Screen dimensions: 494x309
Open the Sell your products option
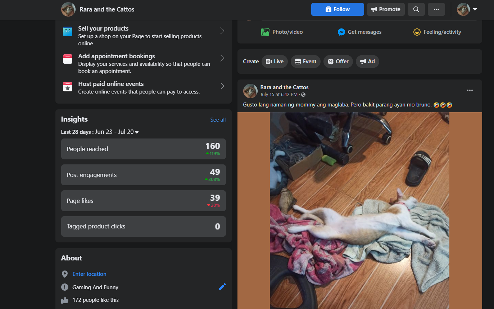coord(144,36)
